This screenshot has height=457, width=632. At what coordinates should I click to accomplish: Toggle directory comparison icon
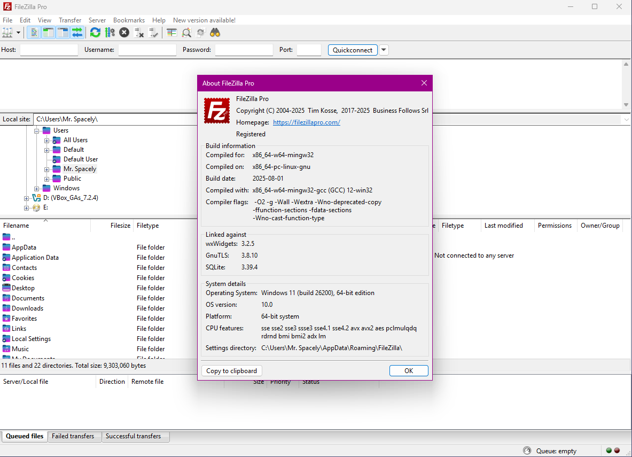pyautogui.click(x=186, y=33)
